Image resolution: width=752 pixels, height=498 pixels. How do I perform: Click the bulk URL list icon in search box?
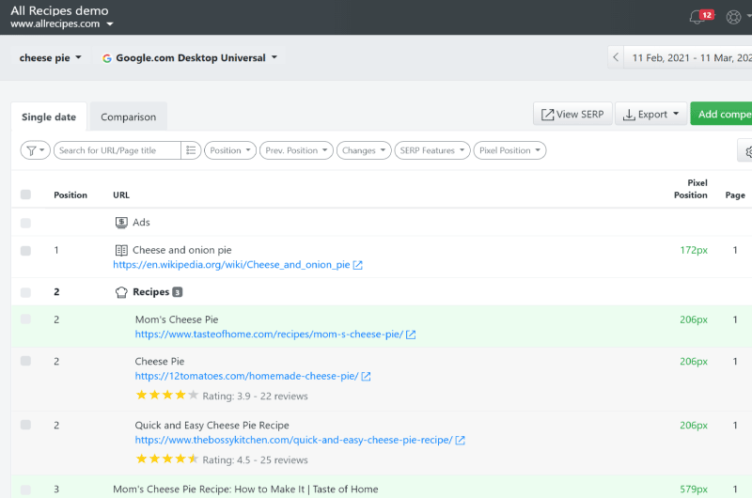[191, 150]
